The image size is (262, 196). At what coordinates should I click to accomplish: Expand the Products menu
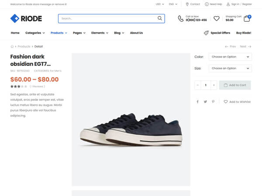pyautogui.click(x=59, y=33)
